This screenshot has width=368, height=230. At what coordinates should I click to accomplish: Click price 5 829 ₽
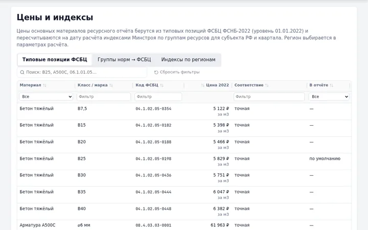(x=221, y=158)
